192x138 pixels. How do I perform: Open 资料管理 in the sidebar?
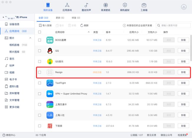point(17,93)
